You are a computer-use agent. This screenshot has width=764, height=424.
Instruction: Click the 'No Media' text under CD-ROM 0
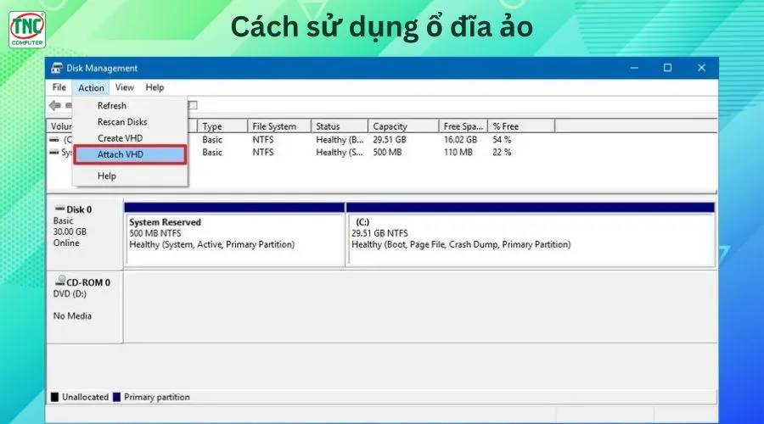pos(72,316)
